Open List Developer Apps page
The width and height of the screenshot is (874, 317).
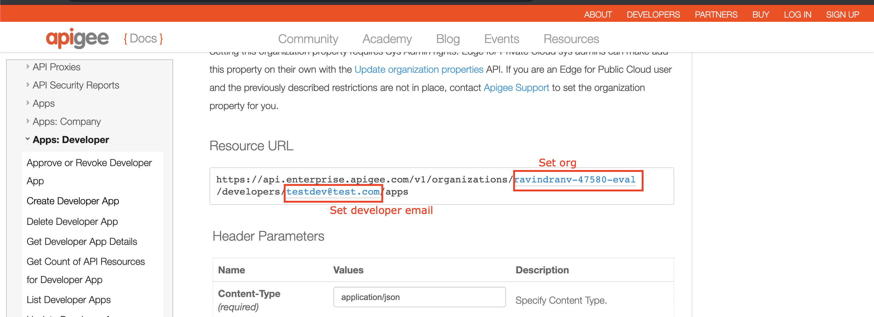click(x=69, y=300)
